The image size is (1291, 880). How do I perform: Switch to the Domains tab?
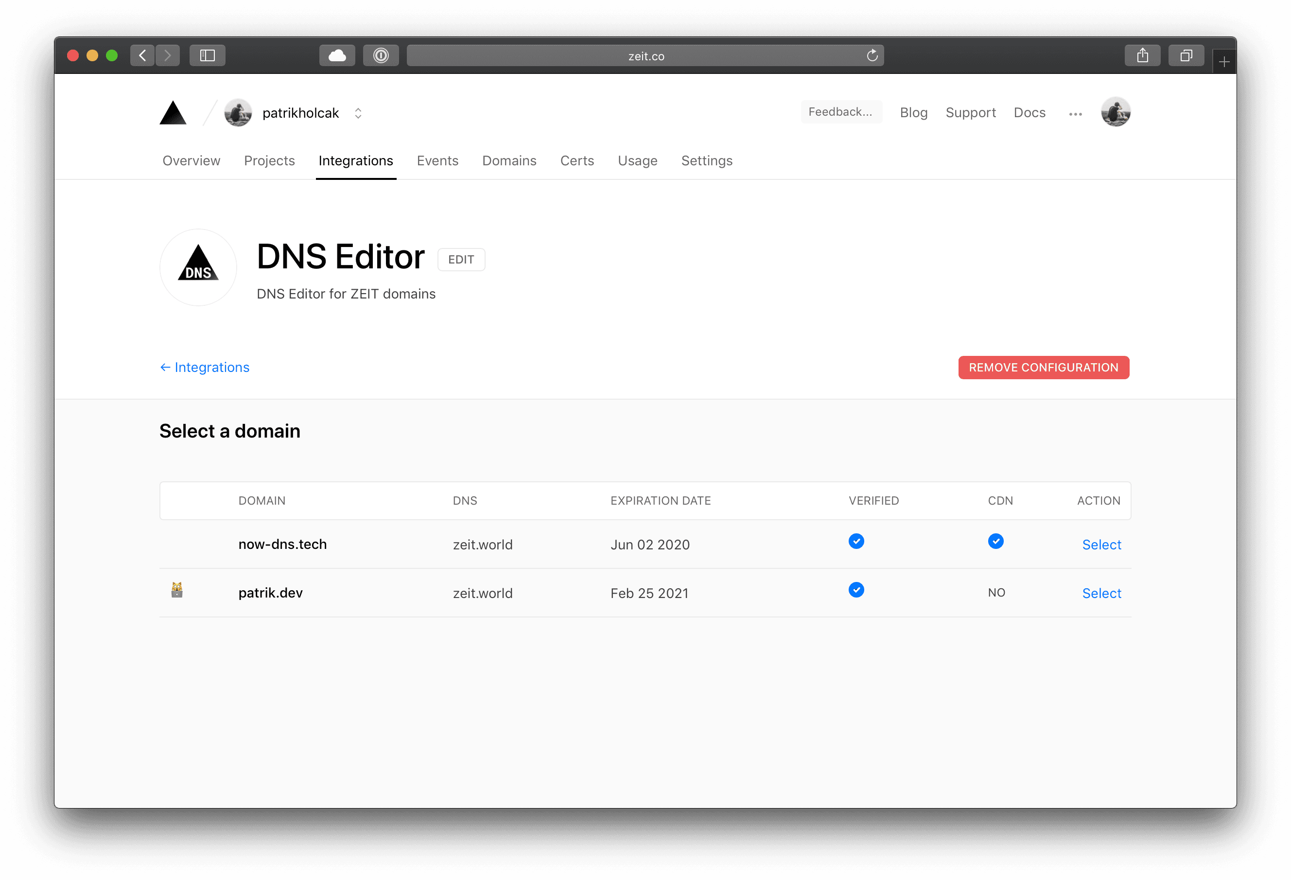pos(509,161)
